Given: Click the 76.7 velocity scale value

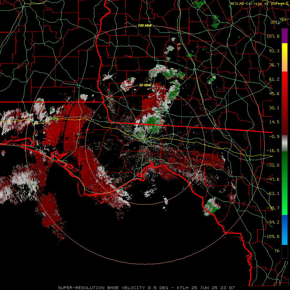Looking at the screenshot, I should coord(274,65).
